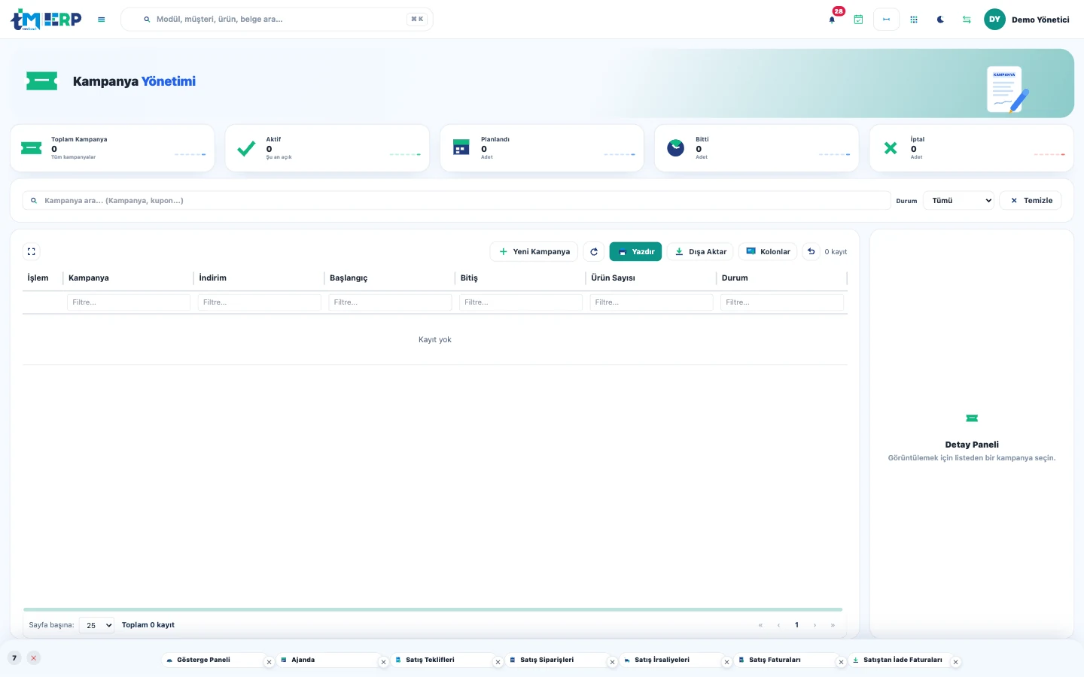Open Demo Yönetici user menu
This screenshot has width=1084, height=677.
coord(1027,20)
